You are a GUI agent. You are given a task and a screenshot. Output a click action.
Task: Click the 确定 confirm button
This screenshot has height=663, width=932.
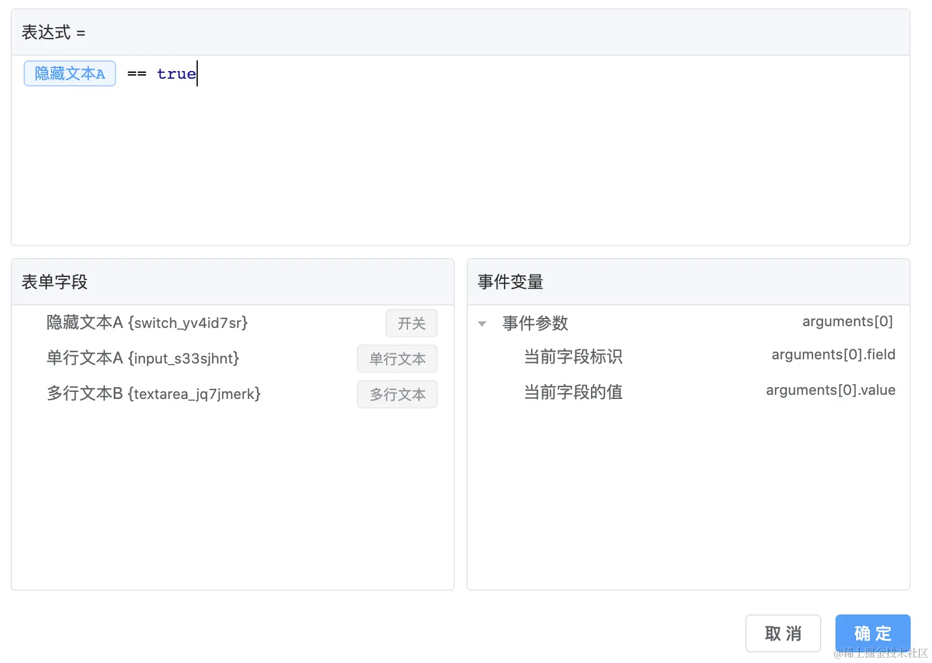tap(872, 633)
